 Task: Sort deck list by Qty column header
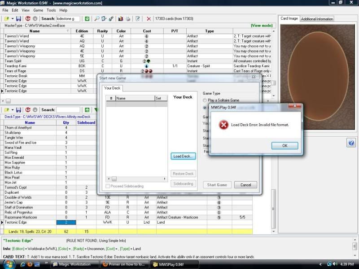pyautogui.click(x=66, y=122)
